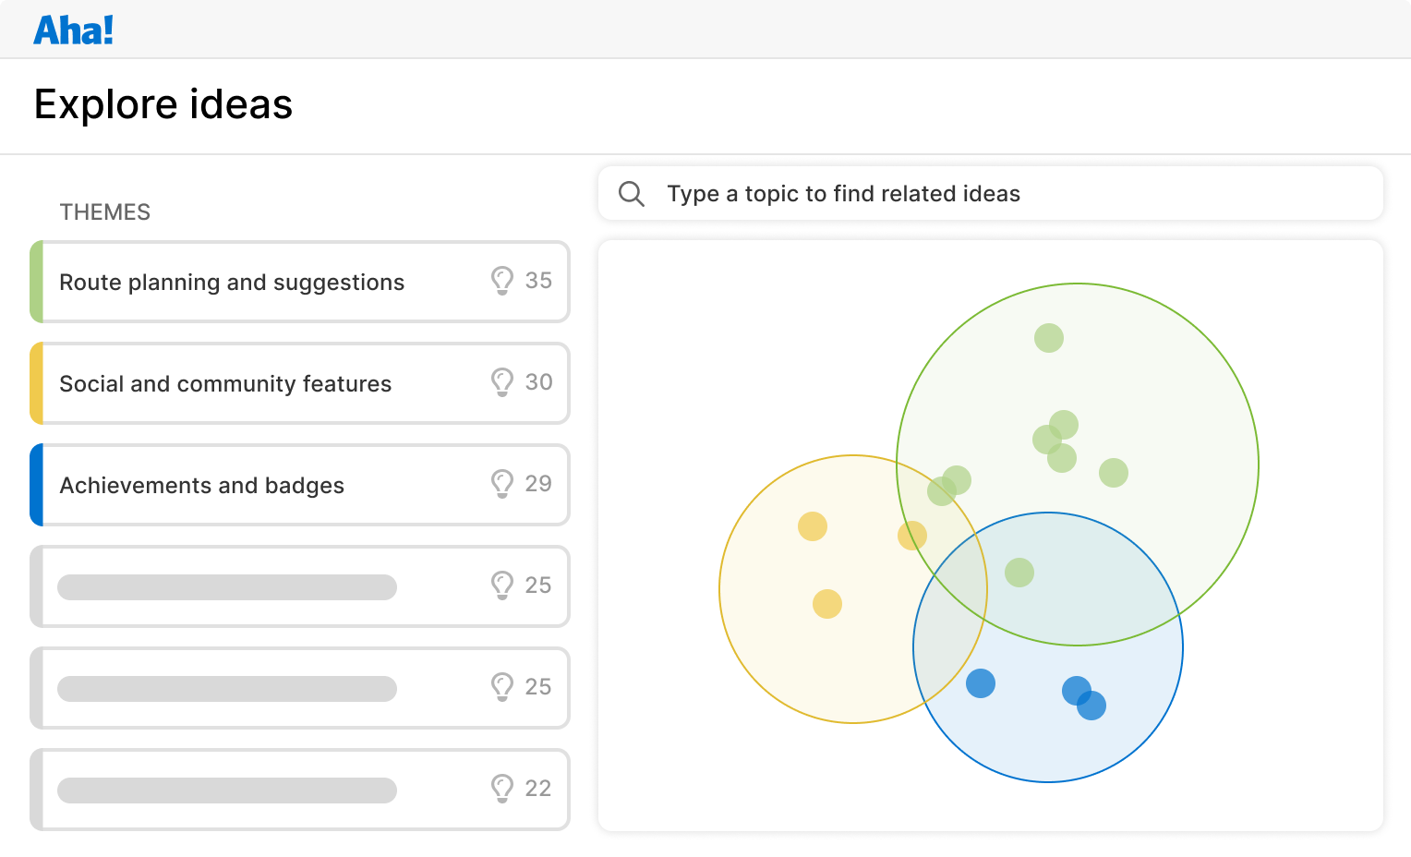Click the THEMES section heading
The height and width of the screenshot is (857, 1411).
(104, 211)
